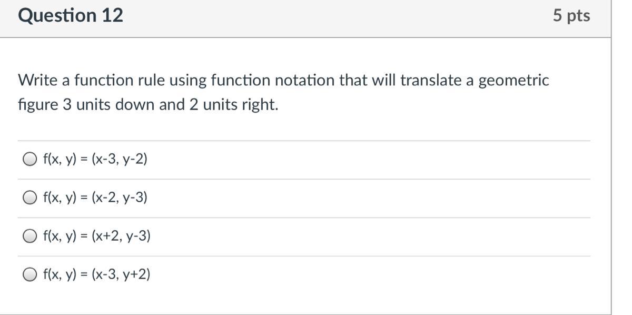The height and width of the screenshot is (315, 632).
Task: Click the 5 pts label
Action: pyautogui.click(x=571, y=16)
